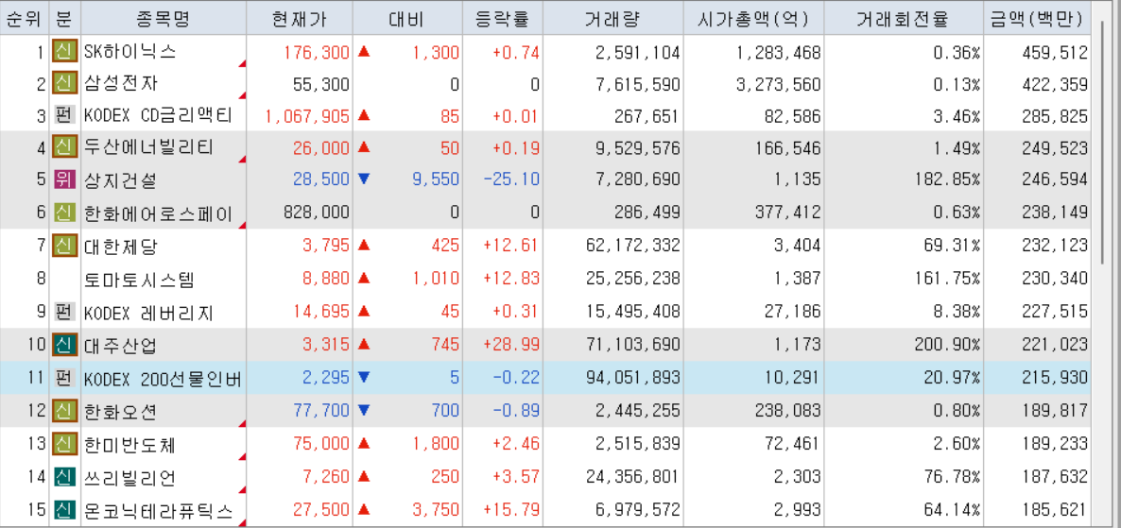Sort by the 순위 column header
1121x528 pixels.
pyautogui.click(x=25, y=20)
